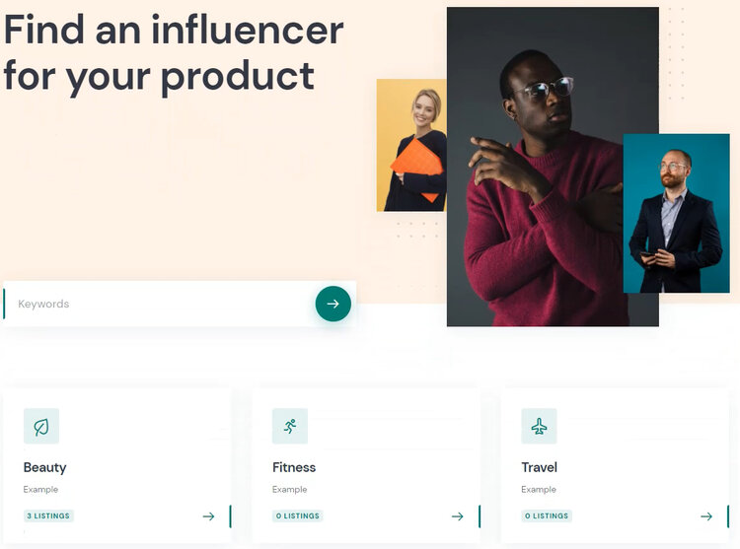
Task: Open the Travel category title
Action: coord(539,467)
